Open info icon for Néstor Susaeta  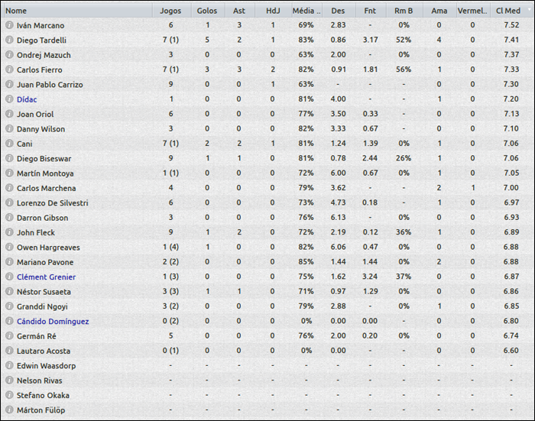coord(9,292)
